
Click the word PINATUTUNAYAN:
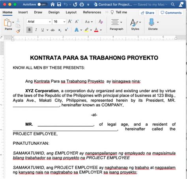[x=31, y=143]
